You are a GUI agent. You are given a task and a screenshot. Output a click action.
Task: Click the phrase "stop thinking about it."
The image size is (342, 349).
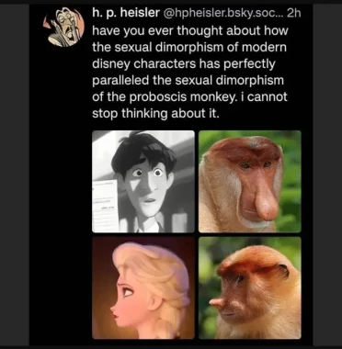click(x=155, y=114)
